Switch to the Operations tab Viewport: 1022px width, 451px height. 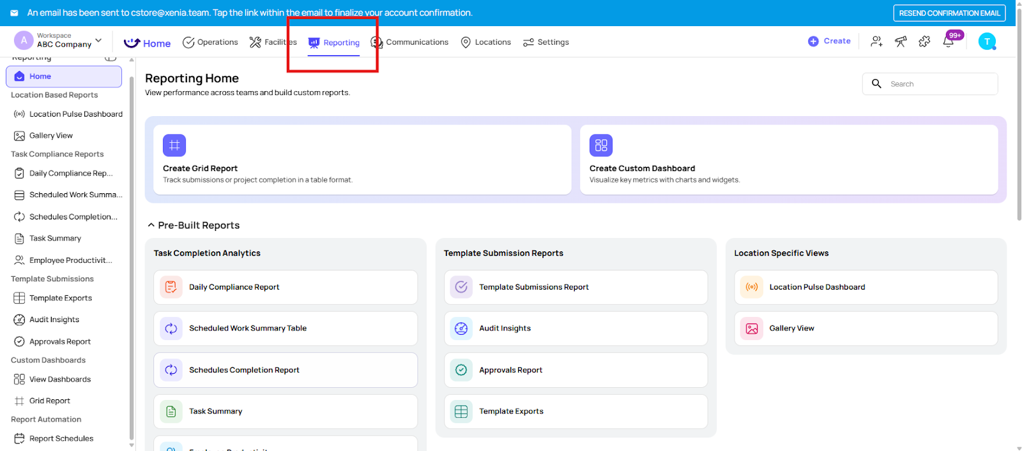point(210,42)
